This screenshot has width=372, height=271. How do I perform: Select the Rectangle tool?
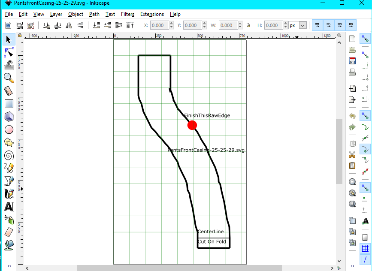tap(9, 103)
